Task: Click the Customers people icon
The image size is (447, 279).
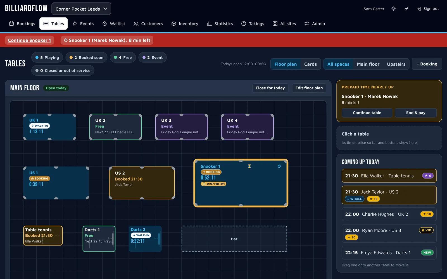Action: [x=136, y=24]
